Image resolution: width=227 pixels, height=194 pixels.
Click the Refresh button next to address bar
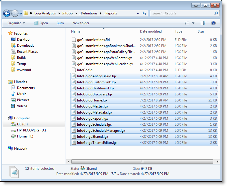pos(144,14)
